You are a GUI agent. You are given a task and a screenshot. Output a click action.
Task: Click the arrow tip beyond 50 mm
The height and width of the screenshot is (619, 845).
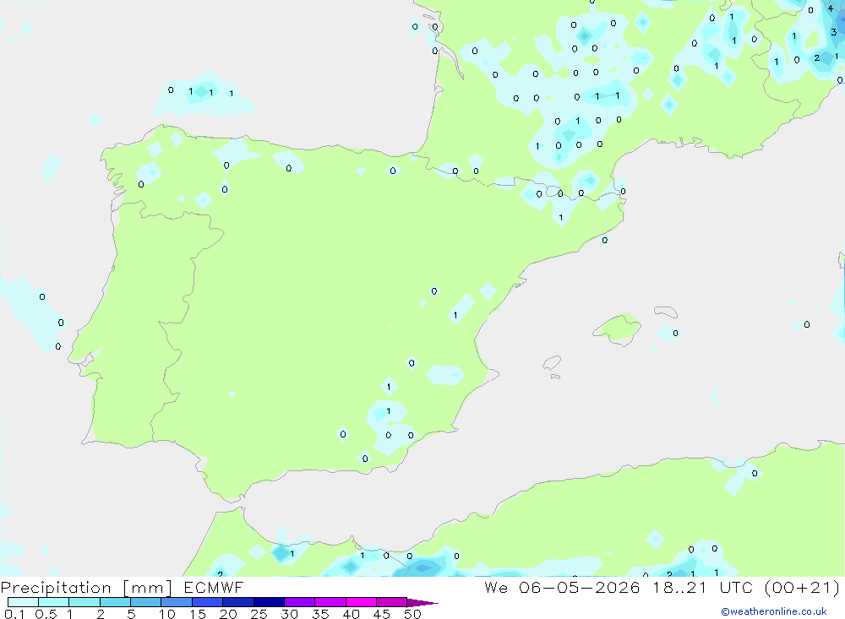[422, 602]
